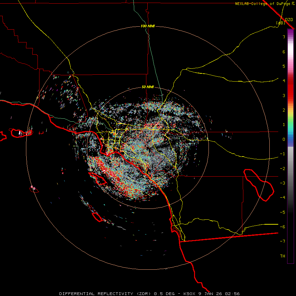Click the "4" value on the color scale
The height and width of the screenshot is (296, 296).
tap(284, 81)
